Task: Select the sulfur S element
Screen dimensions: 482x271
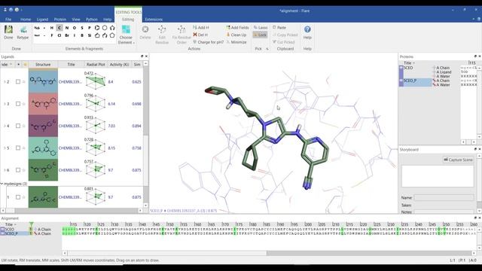Action: (82, 28)
